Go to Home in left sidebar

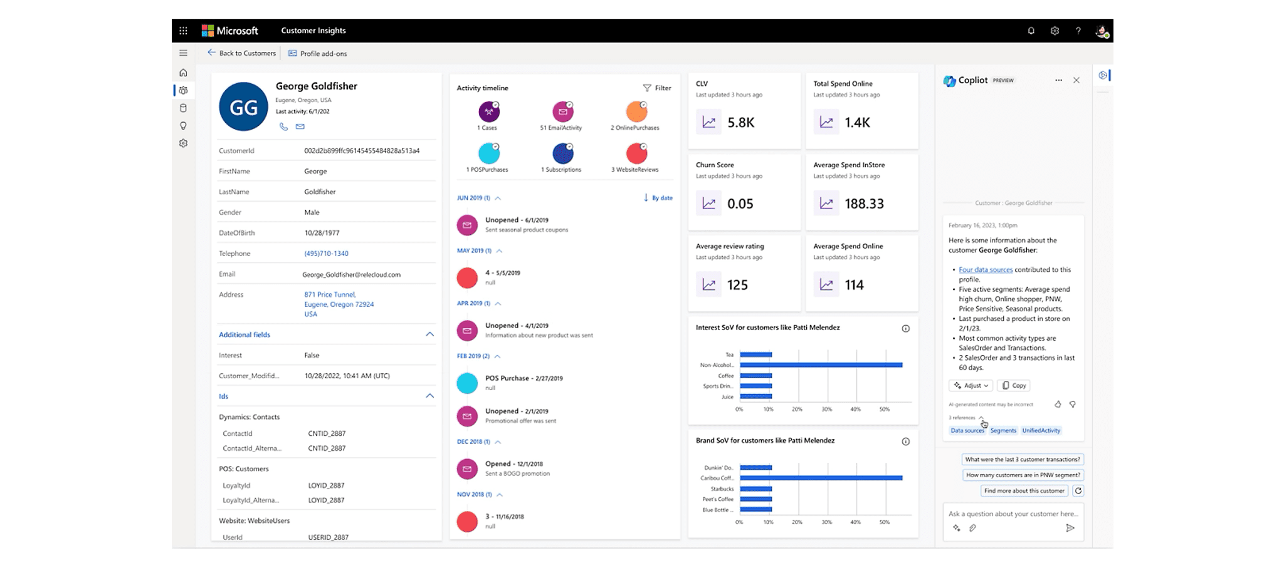[183, 73]
